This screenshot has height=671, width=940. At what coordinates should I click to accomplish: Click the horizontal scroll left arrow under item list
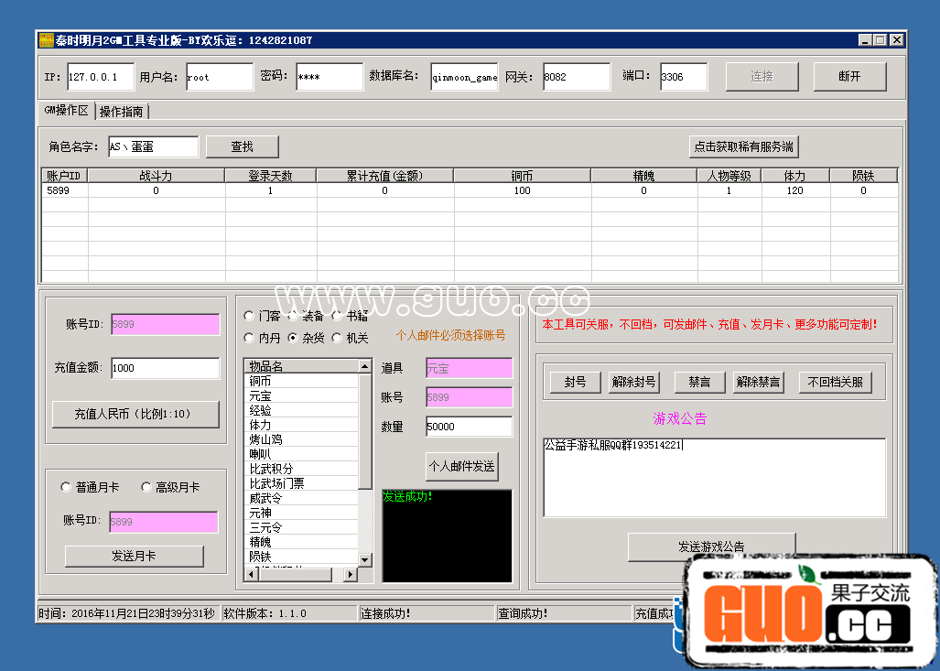coord(251,574)
